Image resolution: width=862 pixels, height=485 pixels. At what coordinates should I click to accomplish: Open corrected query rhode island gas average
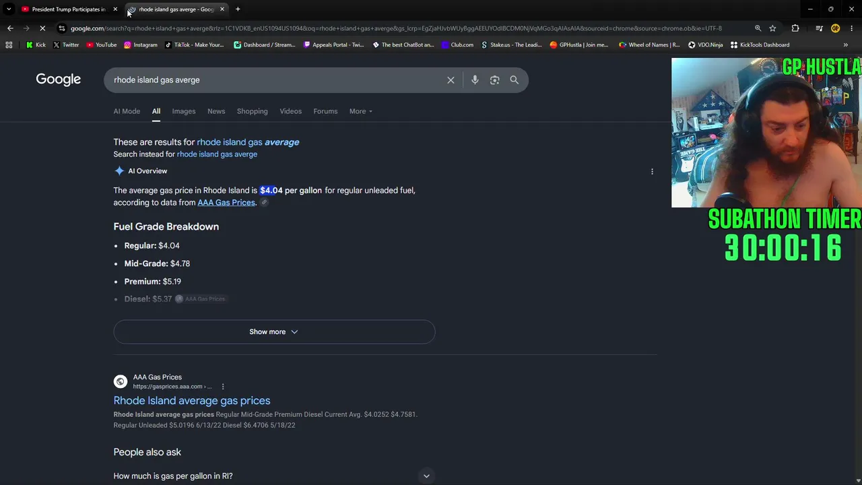248,142
